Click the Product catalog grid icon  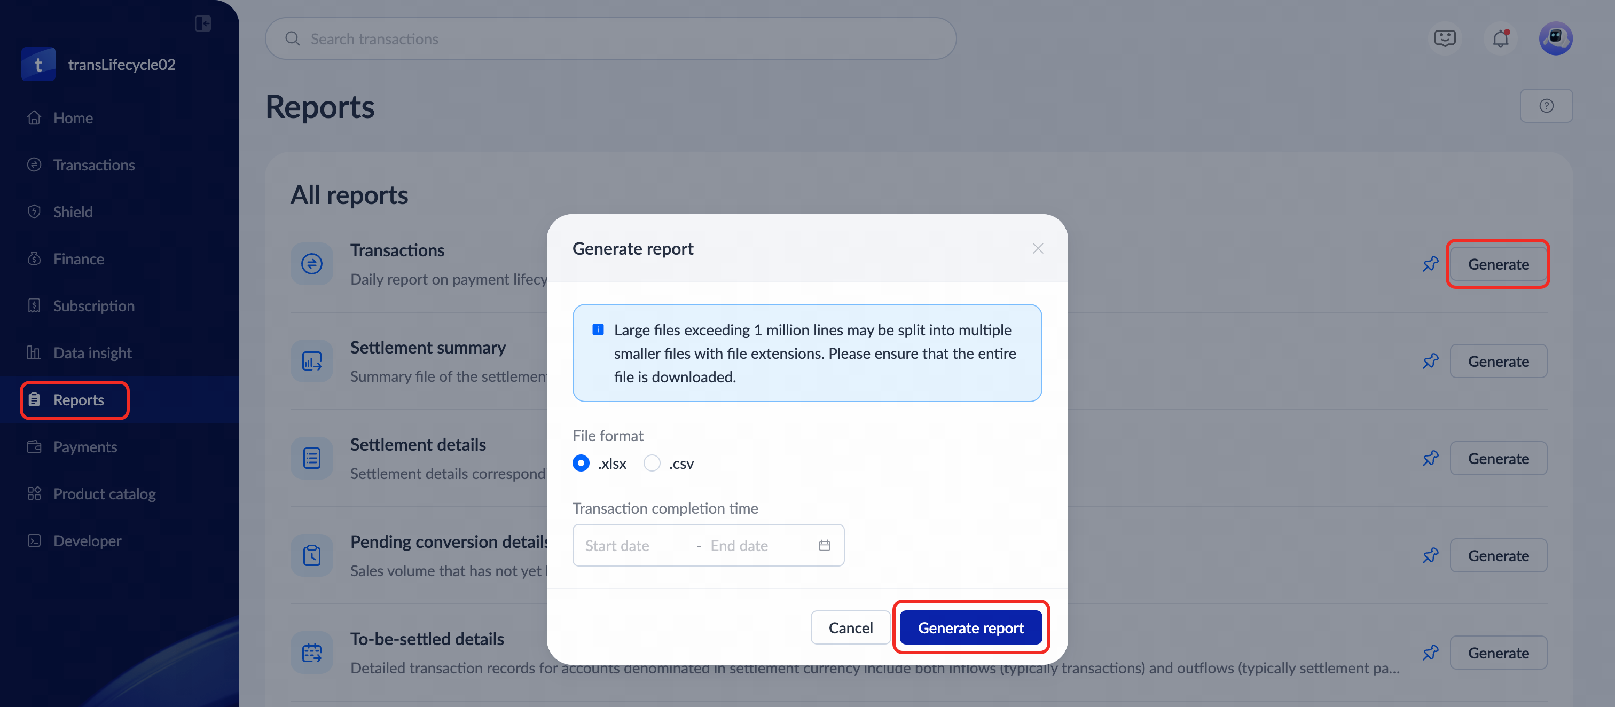coord(35,494)
